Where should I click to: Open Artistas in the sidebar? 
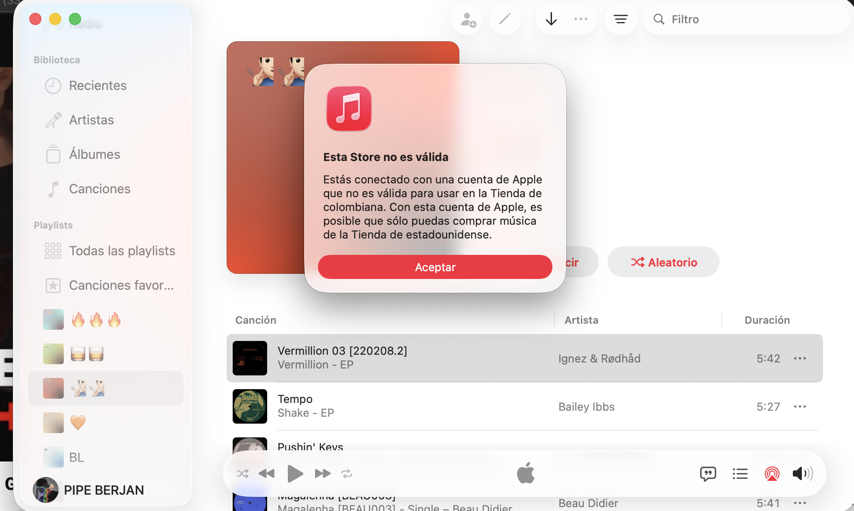[x=91, y=120]
